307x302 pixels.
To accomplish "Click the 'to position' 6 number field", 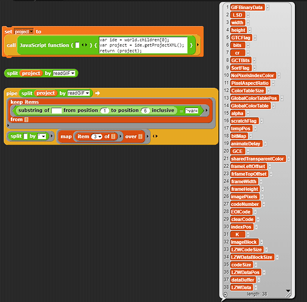I will coord(145,111).
